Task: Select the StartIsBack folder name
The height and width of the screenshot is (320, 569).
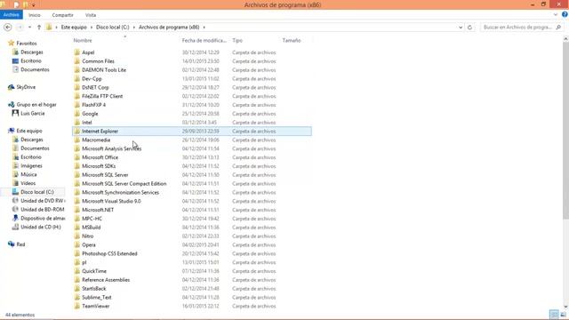Action: (x=94, y=288)
